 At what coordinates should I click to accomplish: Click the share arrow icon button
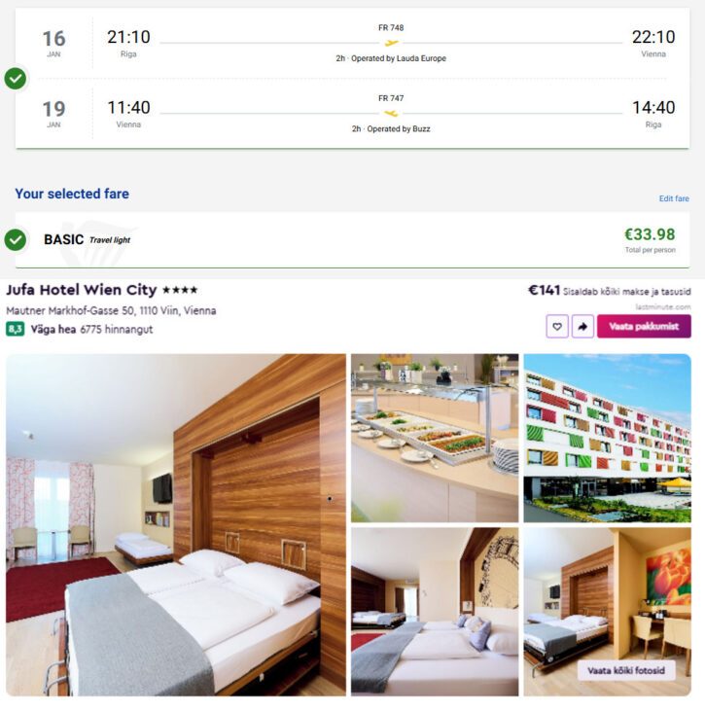click(582, 327)
